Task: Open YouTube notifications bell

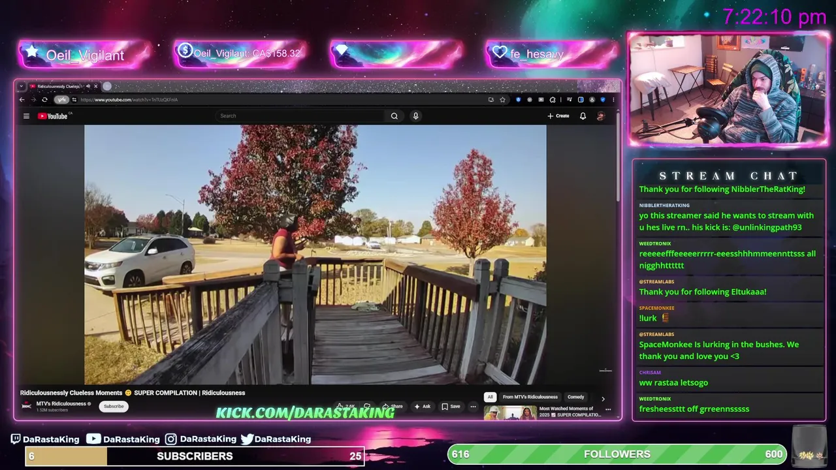Action: tap(583, 116)
